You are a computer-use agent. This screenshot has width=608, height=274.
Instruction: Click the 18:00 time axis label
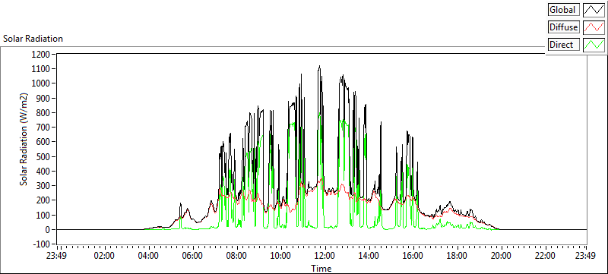coord(457,256)
